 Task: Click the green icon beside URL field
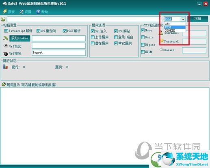(3, 19)
